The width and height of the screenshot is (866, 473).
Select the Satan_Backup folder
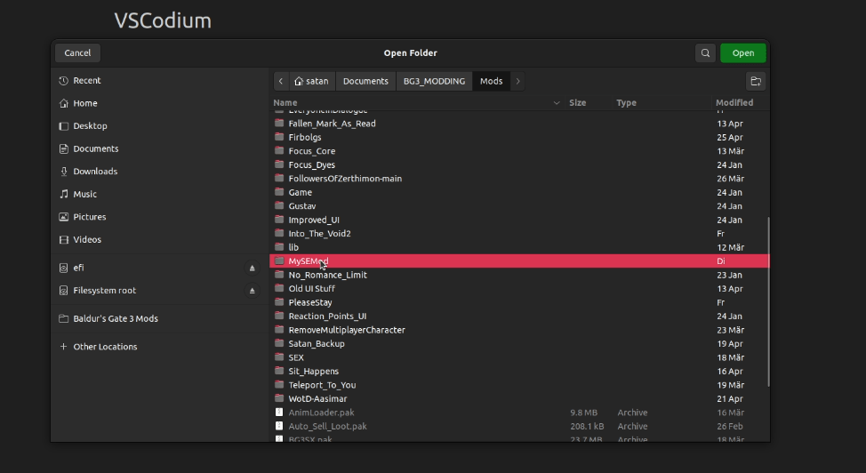coord(519,344)
